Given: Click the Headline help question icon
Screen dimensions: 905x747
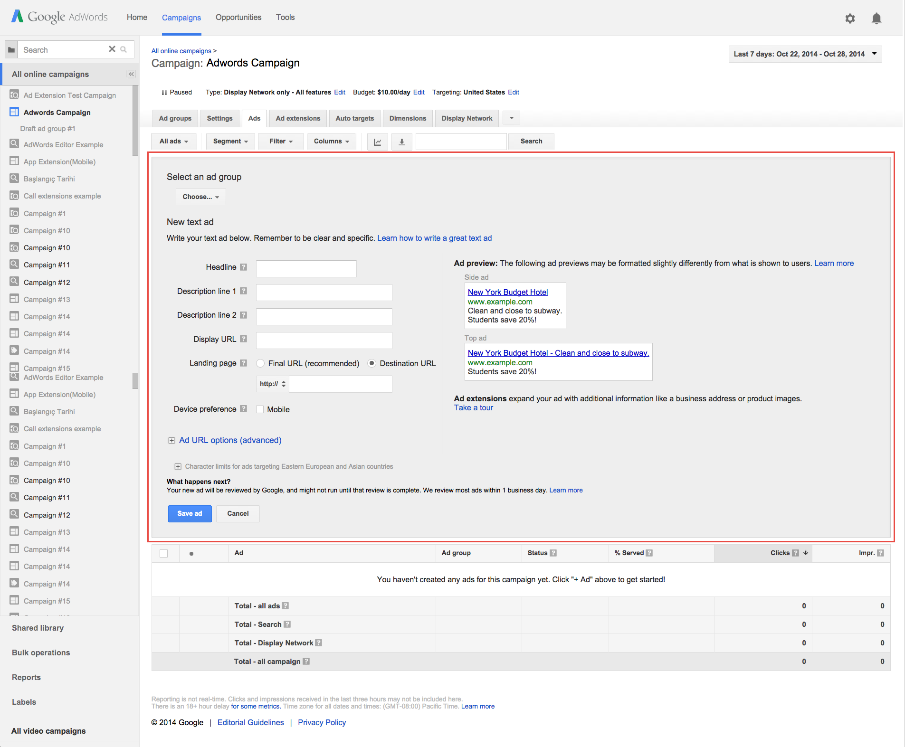Looking at the screenshot, I should (x=243, y=267).
